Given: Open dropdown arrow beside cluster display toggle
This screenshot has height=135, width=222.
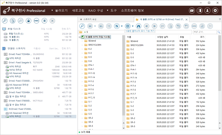Looking at the screenshot, I should tap(133, 26).
